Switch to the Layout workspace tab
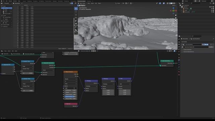Viewport: 215px width, 121px height. pyautogui.click(x=24, y=1)
